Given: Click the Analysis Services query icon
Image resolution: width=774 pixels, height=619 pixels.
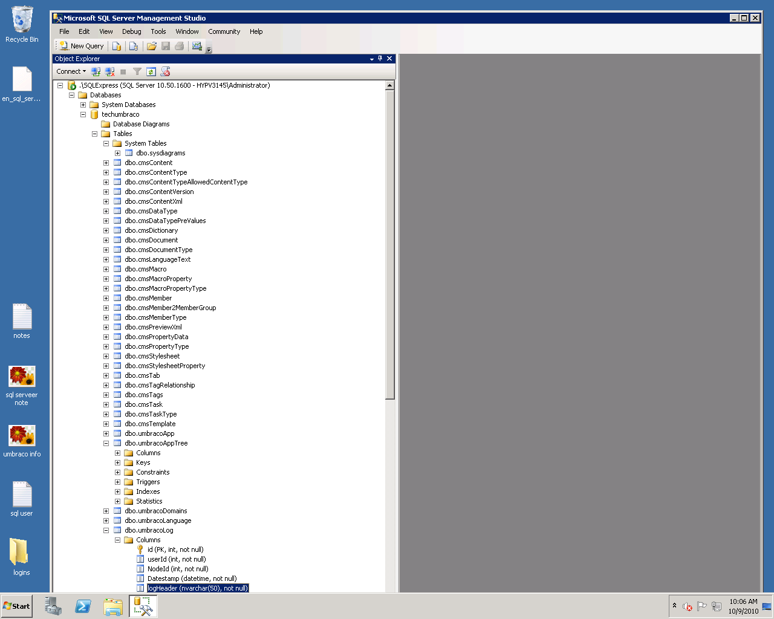Looking at the screenshot, I should (x=134, y=46).
